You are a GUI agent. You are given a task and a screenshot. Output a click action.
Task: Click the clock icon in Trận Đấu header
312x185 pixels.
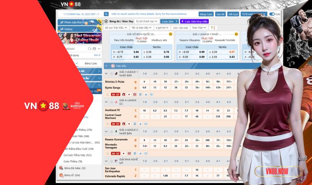coord(113,66)
